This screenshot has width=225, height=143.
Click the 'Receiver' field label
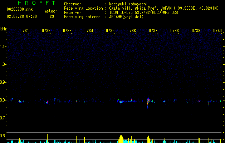pyautogui.click(x=73, y=13)
